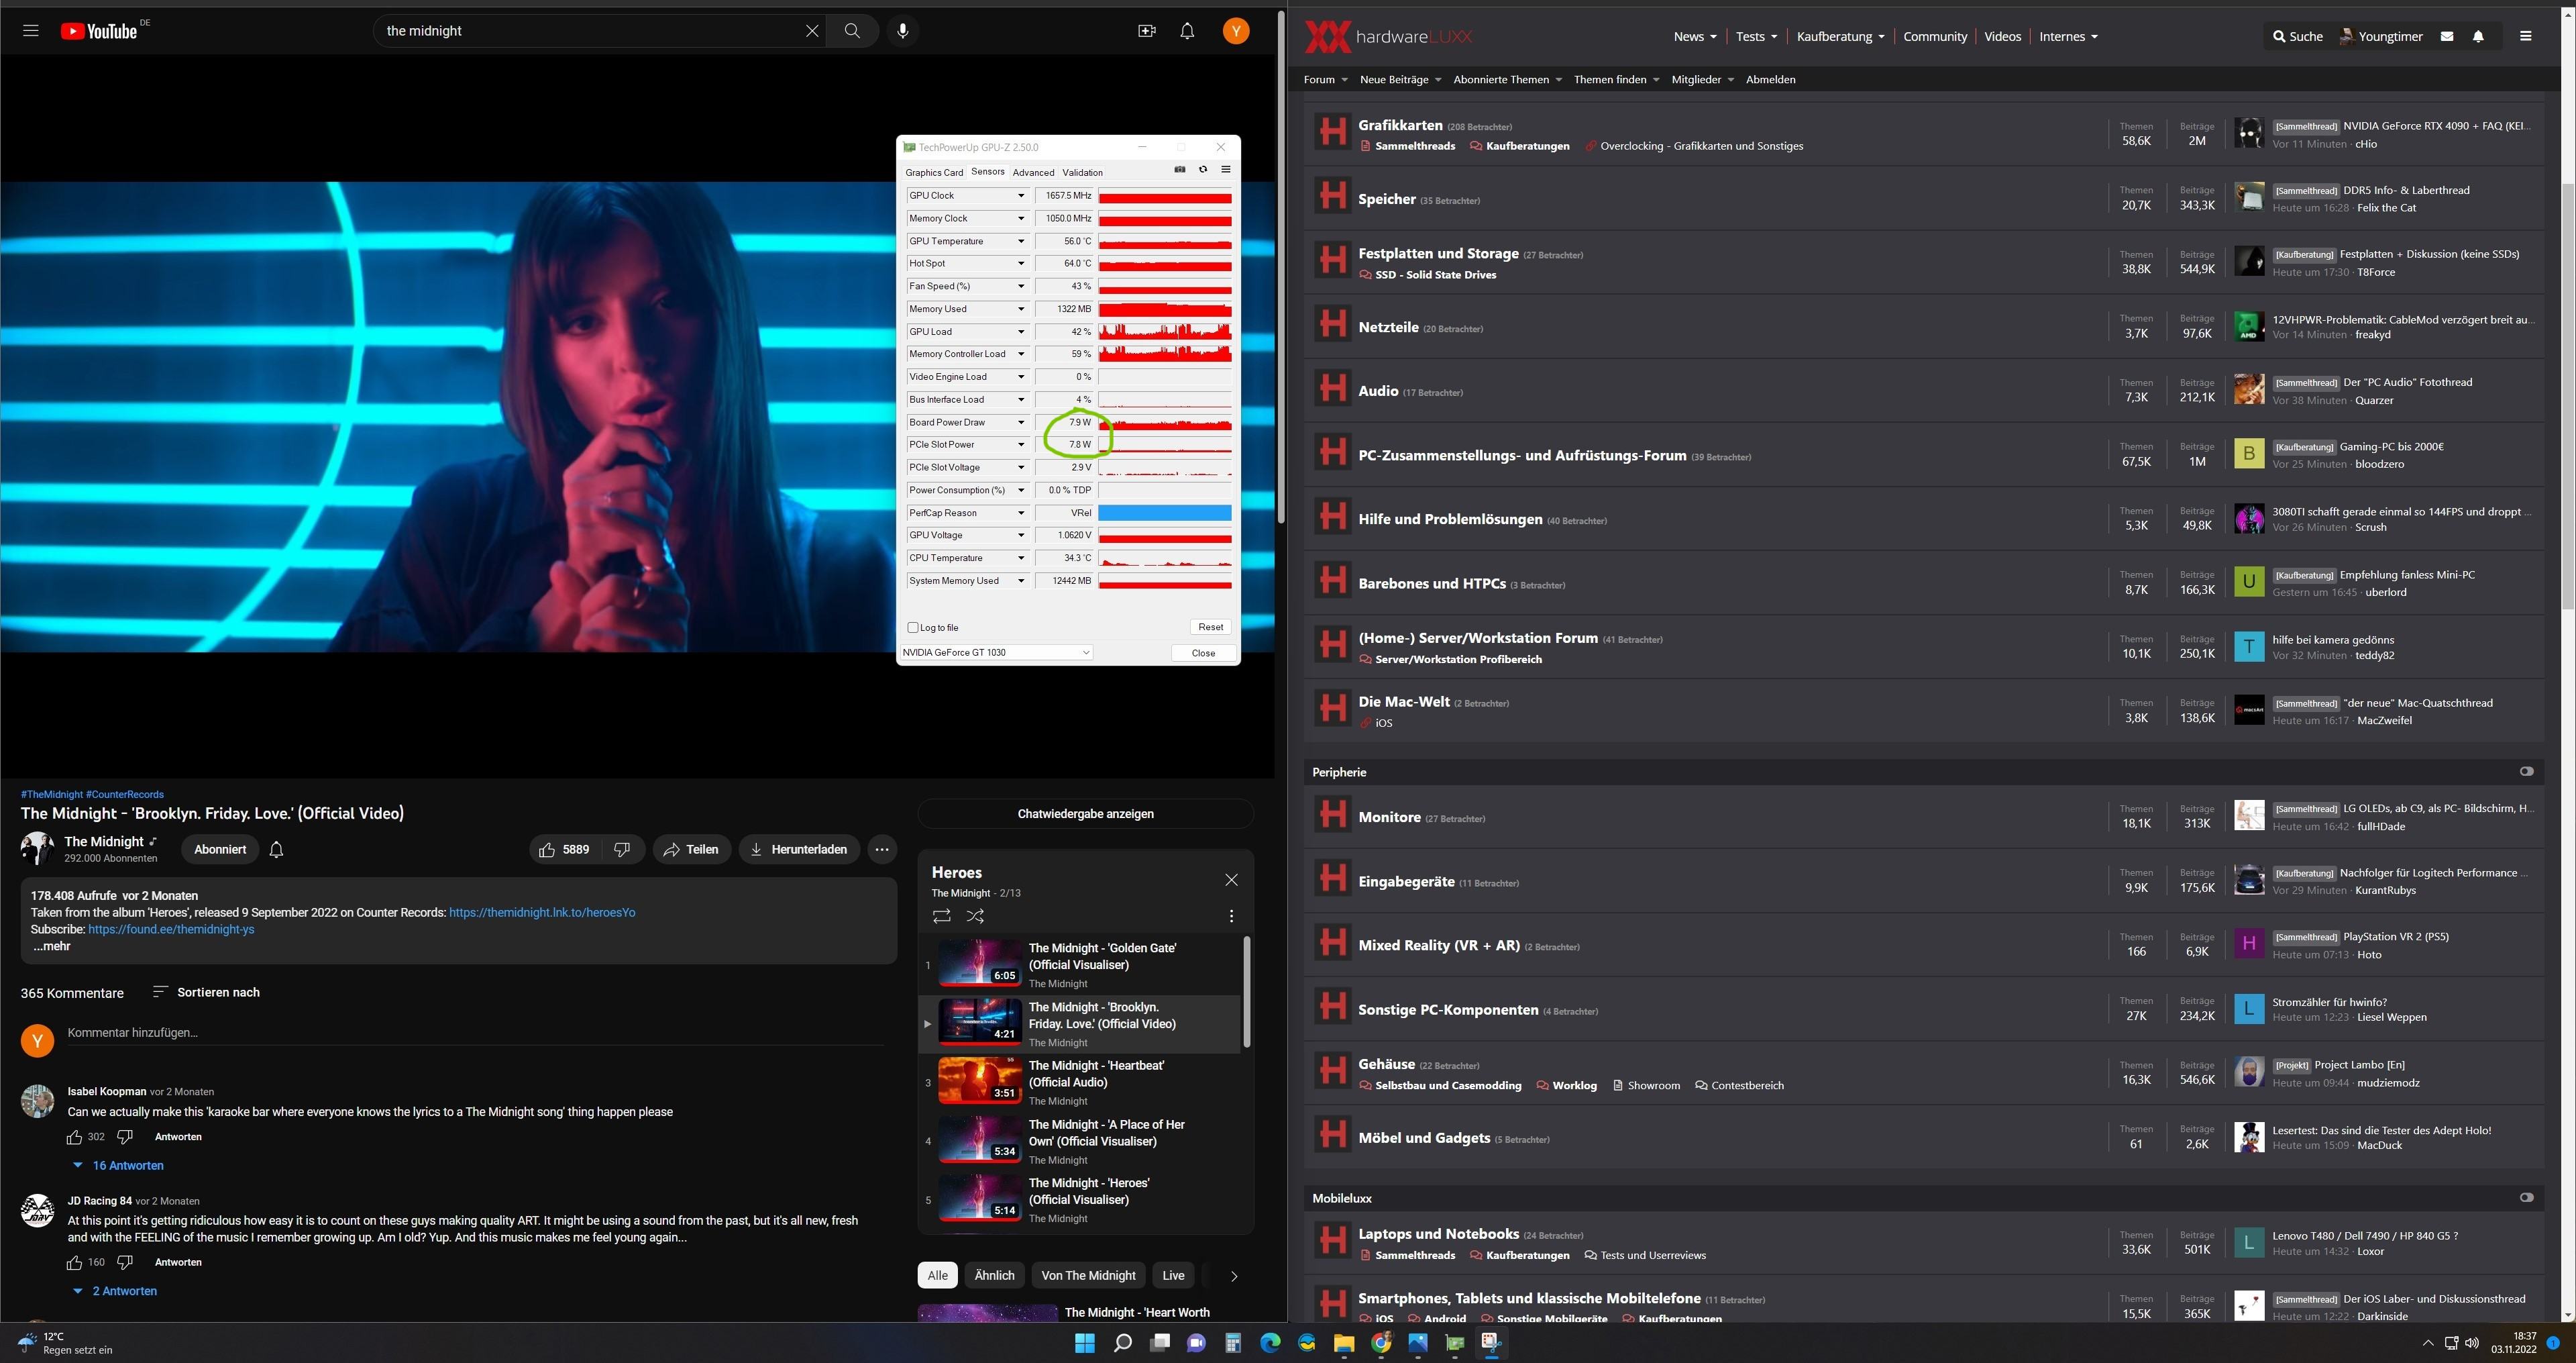The width and height of the screenshot is (2576, 1363).
Task: Toggle playlist loop icon
Action: pos(941,915)
